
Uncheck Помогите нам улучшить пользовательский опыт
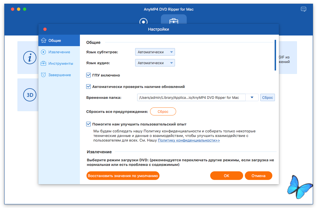click(x=88, y=124)
